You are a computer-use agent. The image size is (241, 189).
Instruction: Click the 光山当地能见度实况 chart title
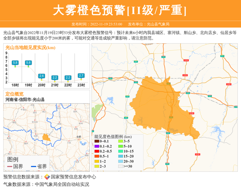click(30, 47)
